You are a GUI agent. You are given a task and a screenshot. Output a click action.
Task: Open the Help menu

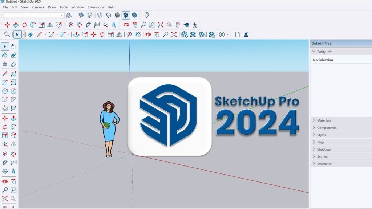(111, 7)
